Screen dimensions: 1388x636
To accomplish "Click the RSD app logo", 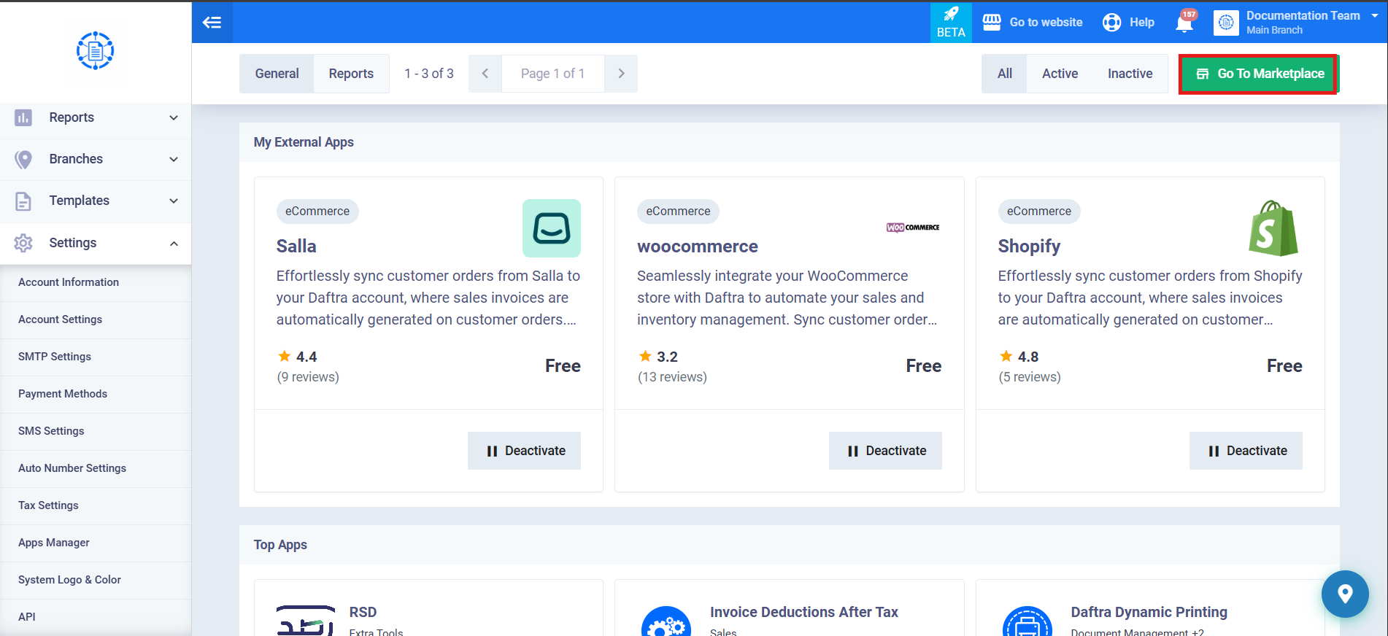I will click(305, 621).
